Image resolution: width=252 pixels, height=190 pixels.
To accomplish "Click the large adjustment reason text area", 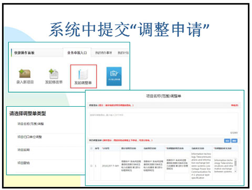I will click(x=164, y=124).
